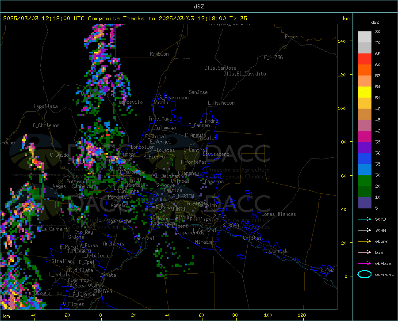This screenshot has height=321, width=398.
Task: Click the L_Asuncion label
Action: point(221,103)
